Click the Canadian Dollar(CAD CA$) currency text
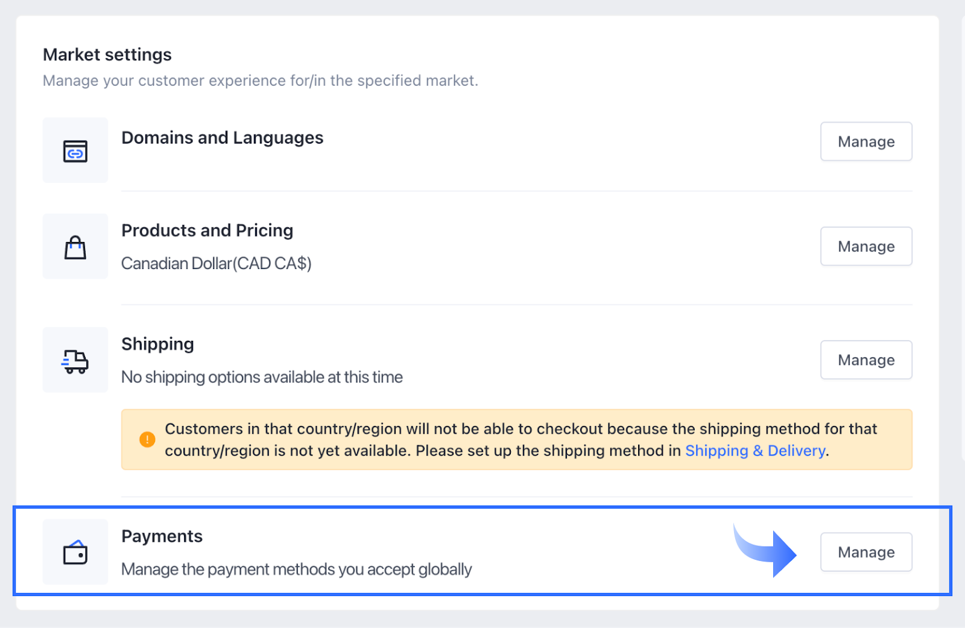Viewport: 965px width, 628px height. (217, 264)
